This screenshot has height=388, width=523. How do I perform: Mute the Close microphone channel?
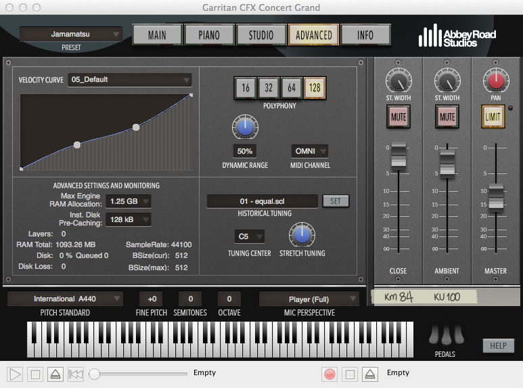coord(399,116)
